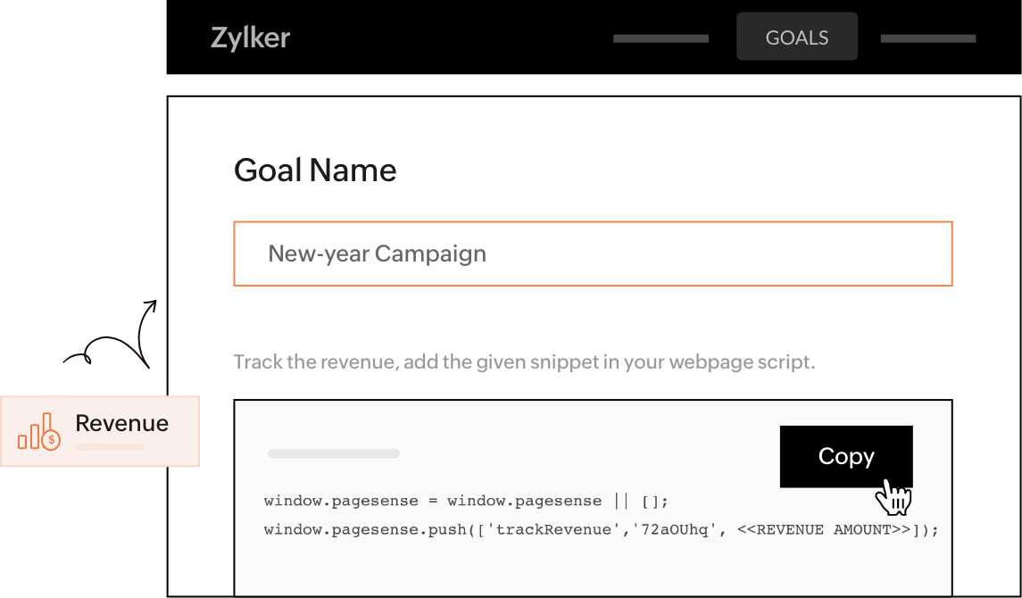This screenshot has width=1022, height=598.
Task: Open the GOALS tab
Action: click(796, 37)
